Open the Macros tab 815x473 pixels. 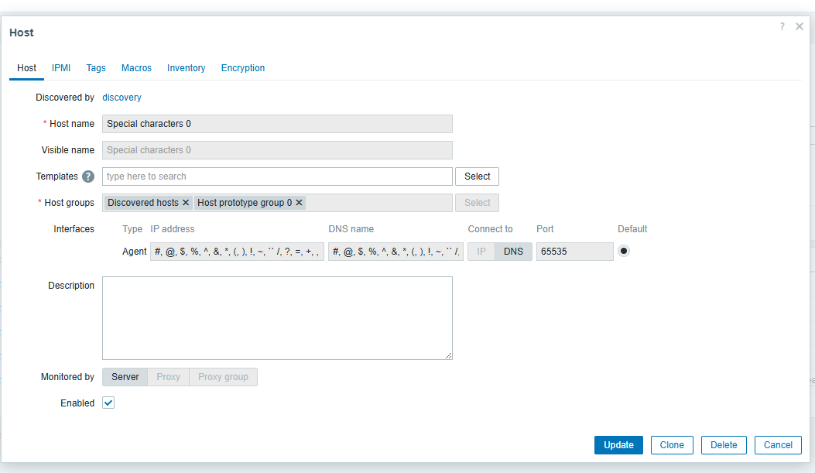pos(136,68)
